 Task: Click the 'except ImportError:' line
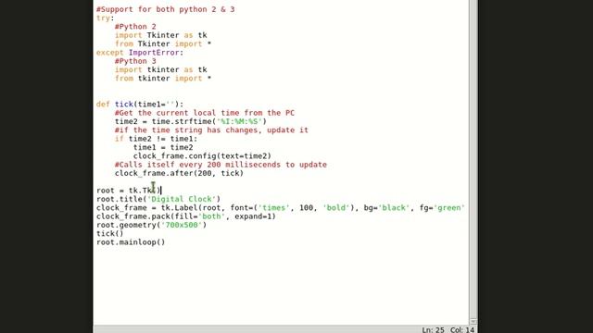coord(140,53)
